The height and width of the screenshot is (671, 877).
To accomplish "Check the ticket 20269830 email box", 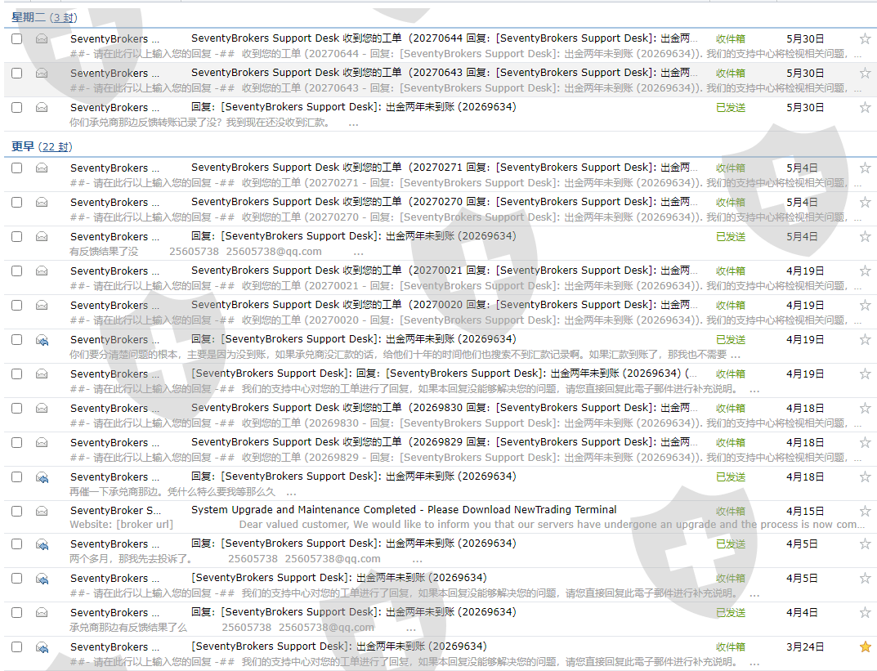I will [17, 408].
